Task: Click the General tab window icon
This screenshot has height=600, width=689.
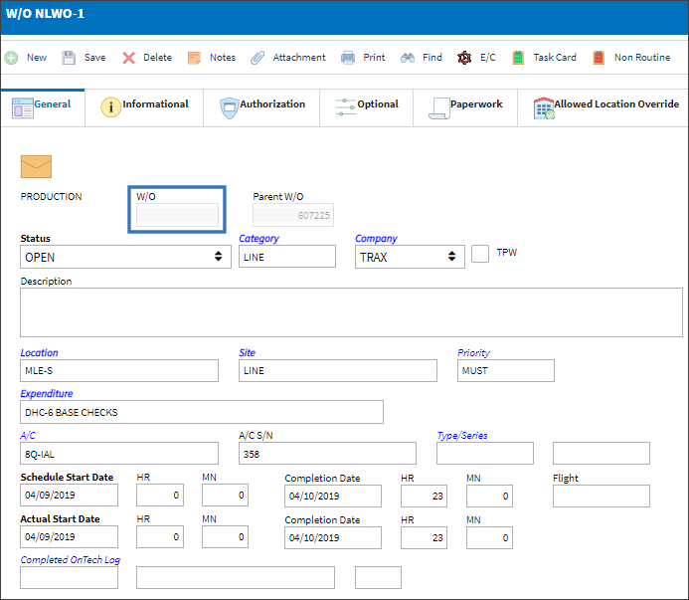Action: (23, 107)
